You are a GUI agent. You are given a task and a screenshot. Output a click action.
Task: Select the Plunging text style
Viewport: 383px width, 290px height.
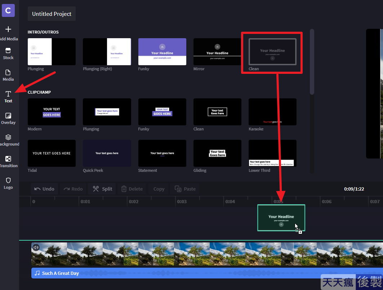[107, 112]
